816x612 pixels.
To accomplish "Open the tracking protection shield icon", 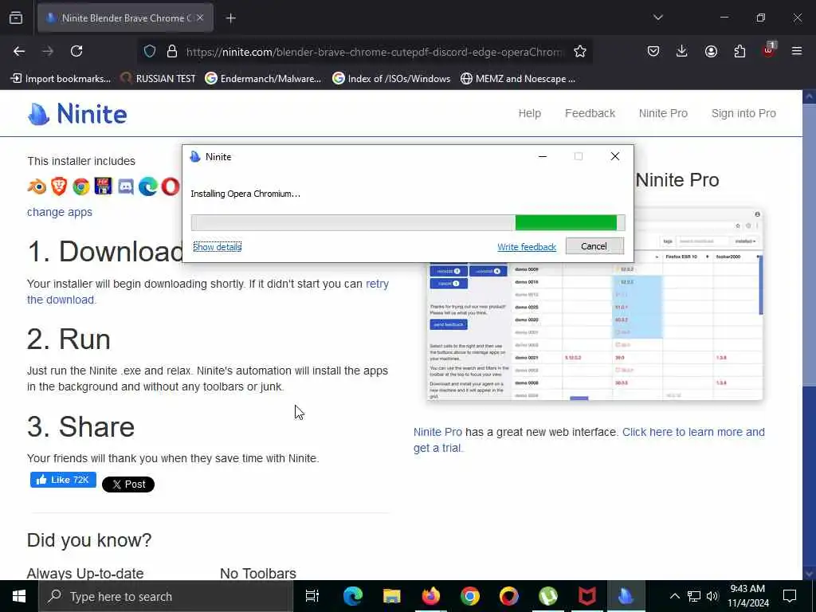I will [x=150, y=51].
